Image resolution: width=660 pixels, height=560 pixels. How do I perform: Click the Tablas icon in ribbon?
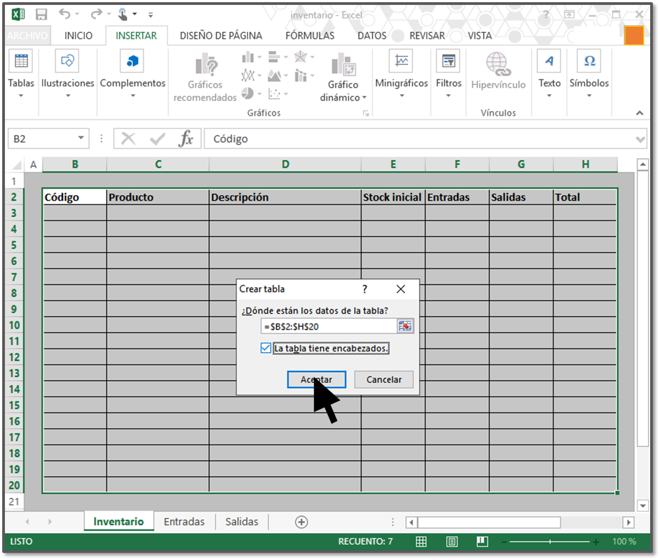tap(21, 61)
